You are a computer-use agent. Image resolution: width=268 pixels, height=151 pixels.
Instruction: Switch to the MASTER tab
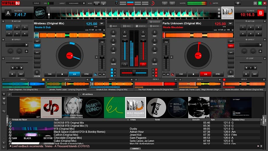click(x=154, y=26)
